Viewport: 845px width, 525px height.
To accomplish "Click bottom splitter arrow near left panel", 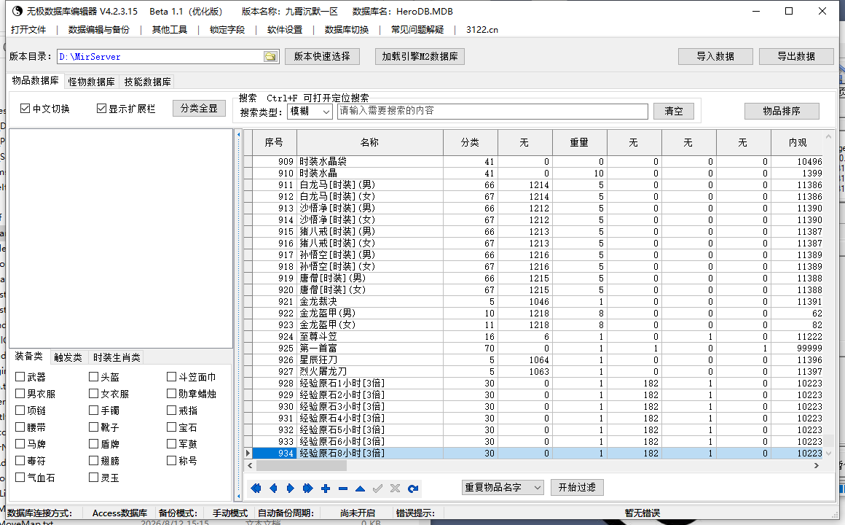I will coord(239,495).
